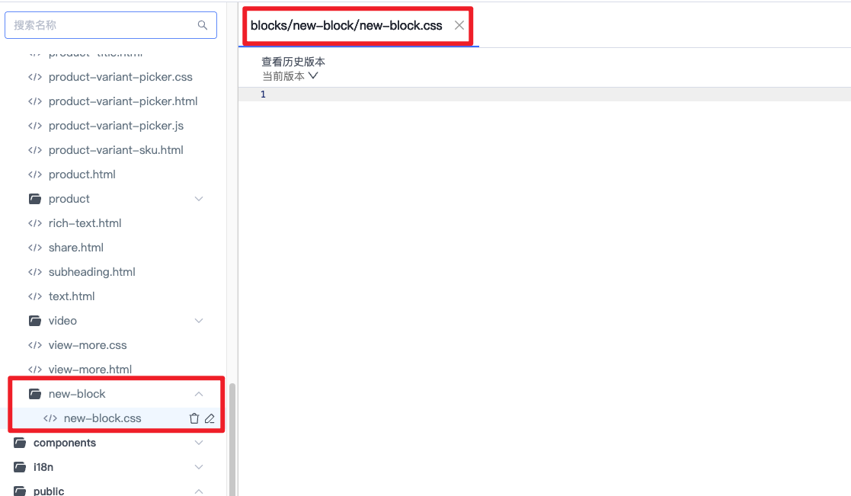Delete the new-block.css file with trash icon
The image size is (851, 496).
194,418
